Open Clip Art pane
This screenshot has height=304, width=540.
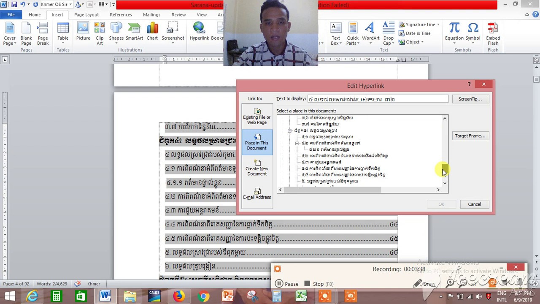tap(100, 34)
